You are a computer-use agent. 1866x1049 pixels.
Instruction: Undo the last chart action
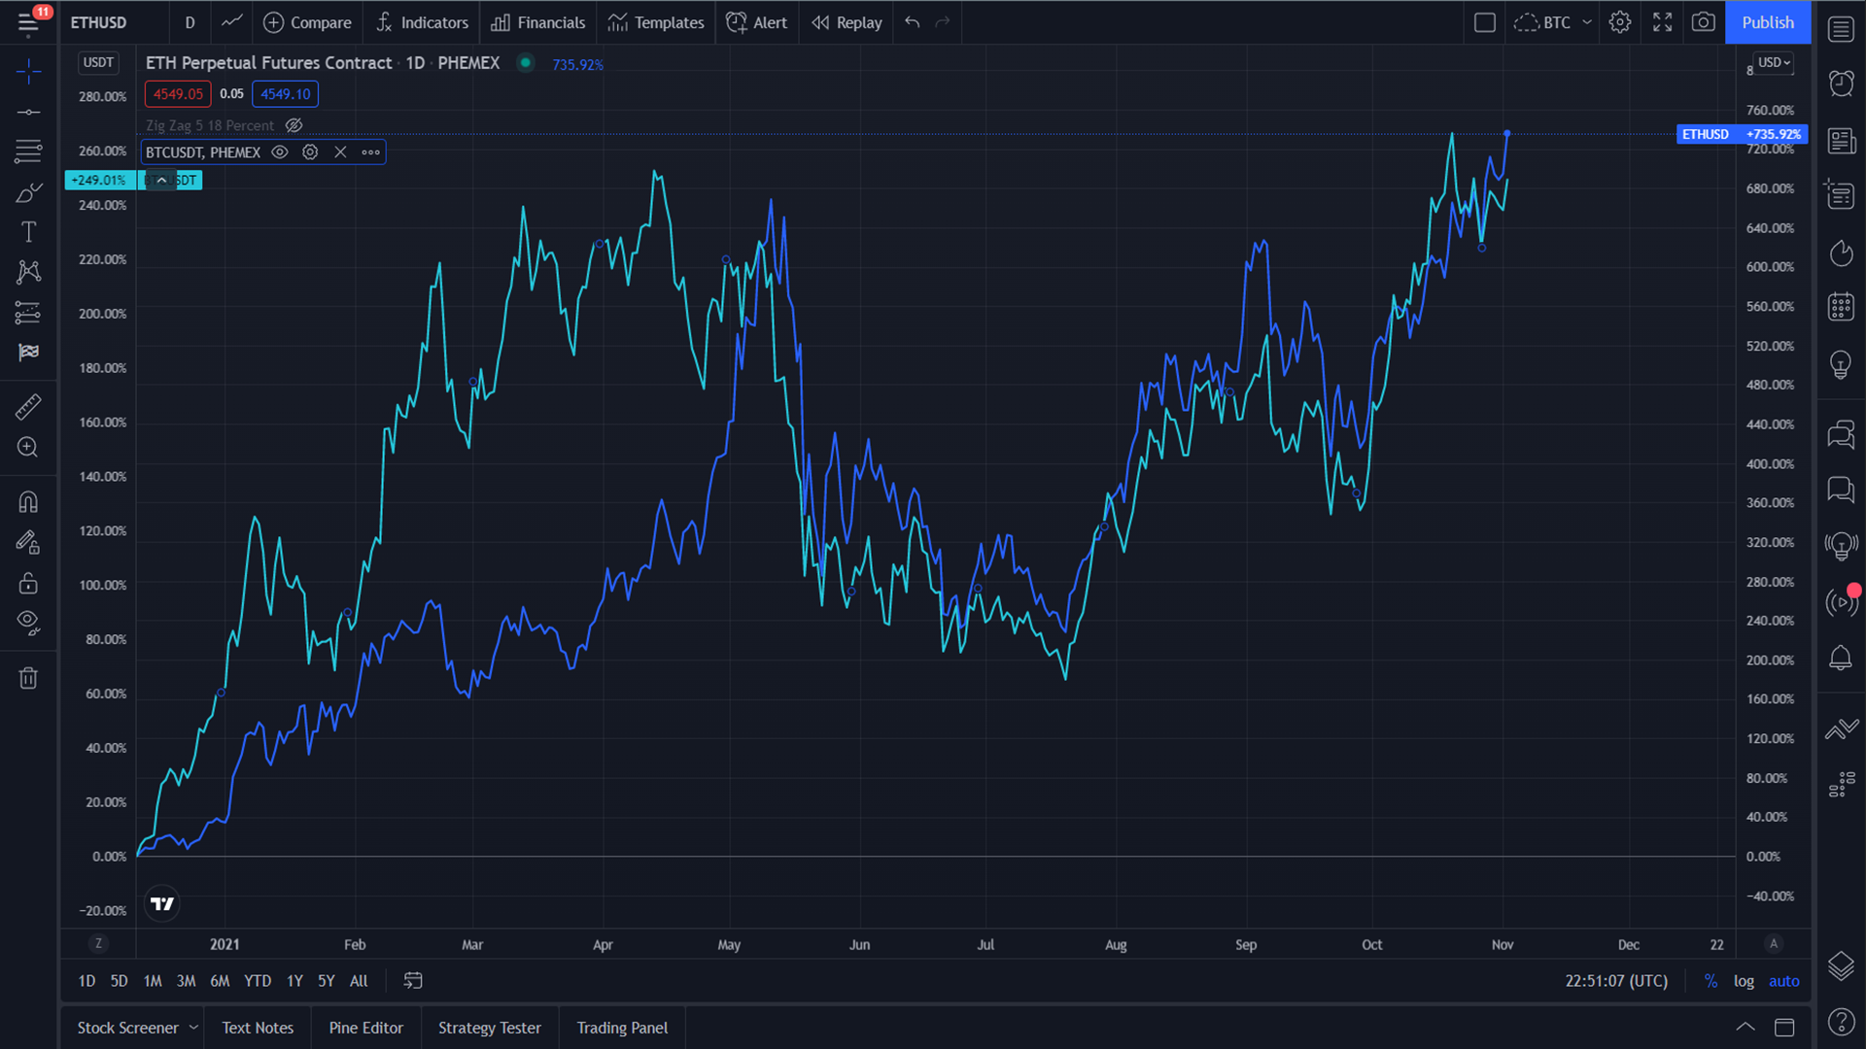click(911, 21)
